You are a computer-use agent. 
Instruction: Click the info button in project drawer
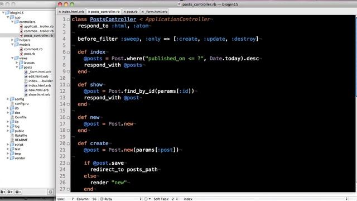click(51, 192)
